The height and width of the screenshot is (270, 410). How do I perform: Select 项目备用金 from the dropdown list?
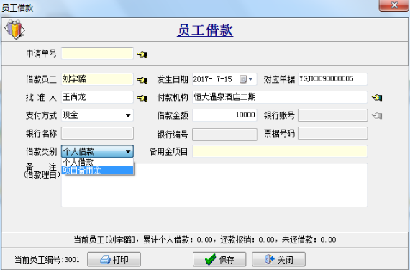coord(98,171)
